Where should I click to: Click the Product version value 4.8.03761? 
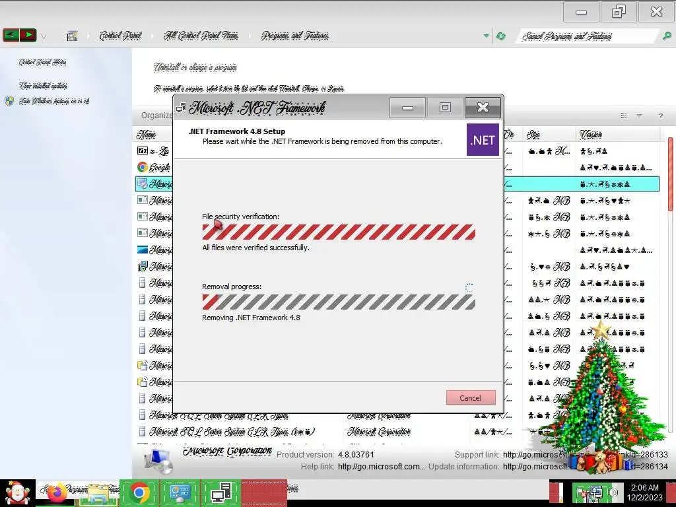coord(356,454)
